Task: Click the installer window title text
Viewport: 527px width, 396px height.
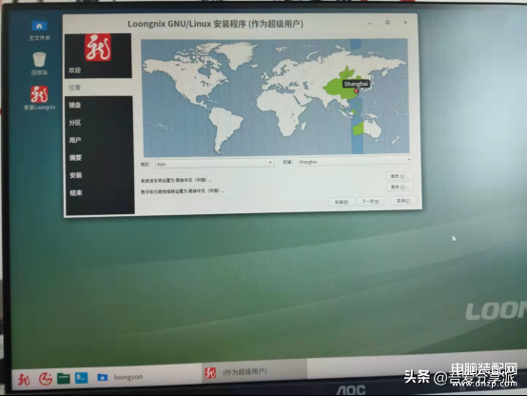Action: tap(215, 24)
